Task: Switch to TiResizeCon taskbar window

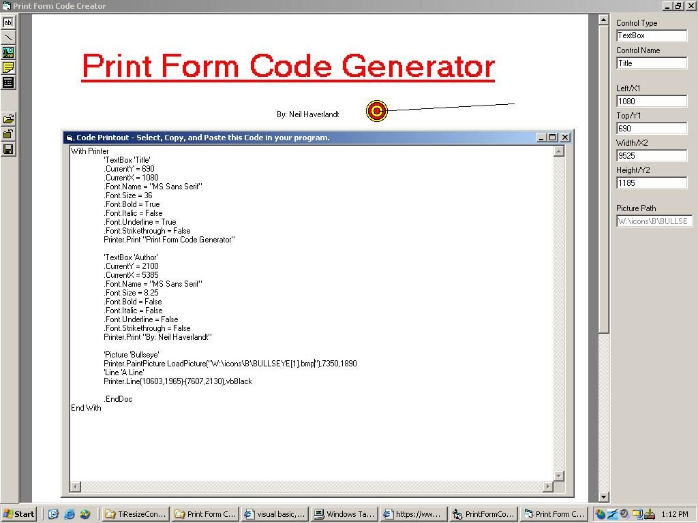Action: (135, 514)
